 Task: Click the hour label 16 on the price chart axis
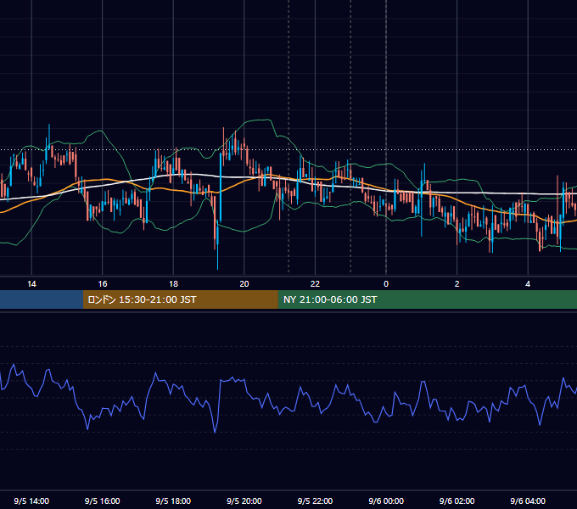pyautogui.click(x=103, y=284)
